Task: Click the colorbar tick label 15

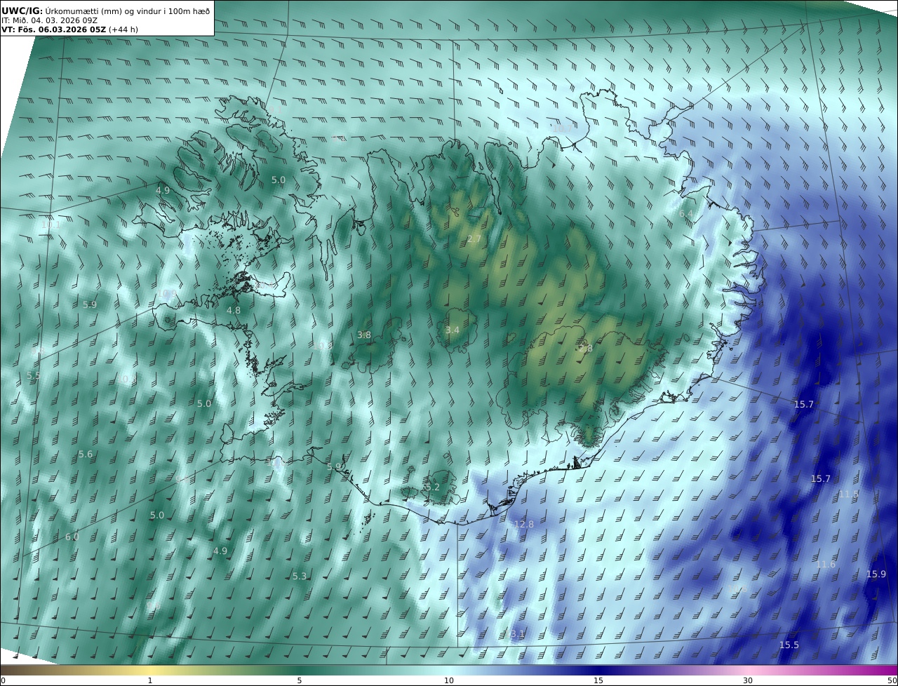Action: 598,680
